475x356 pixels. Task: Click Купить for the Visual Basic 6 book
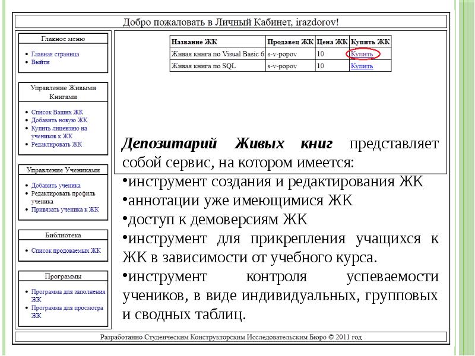362,54
